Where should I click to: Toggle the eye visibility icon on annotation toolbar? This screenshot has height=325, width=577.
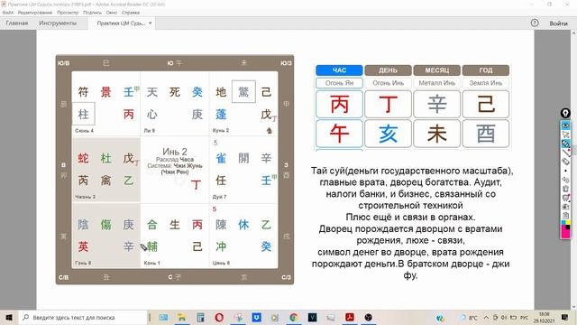pyautogui.click(x=565, y=125)
